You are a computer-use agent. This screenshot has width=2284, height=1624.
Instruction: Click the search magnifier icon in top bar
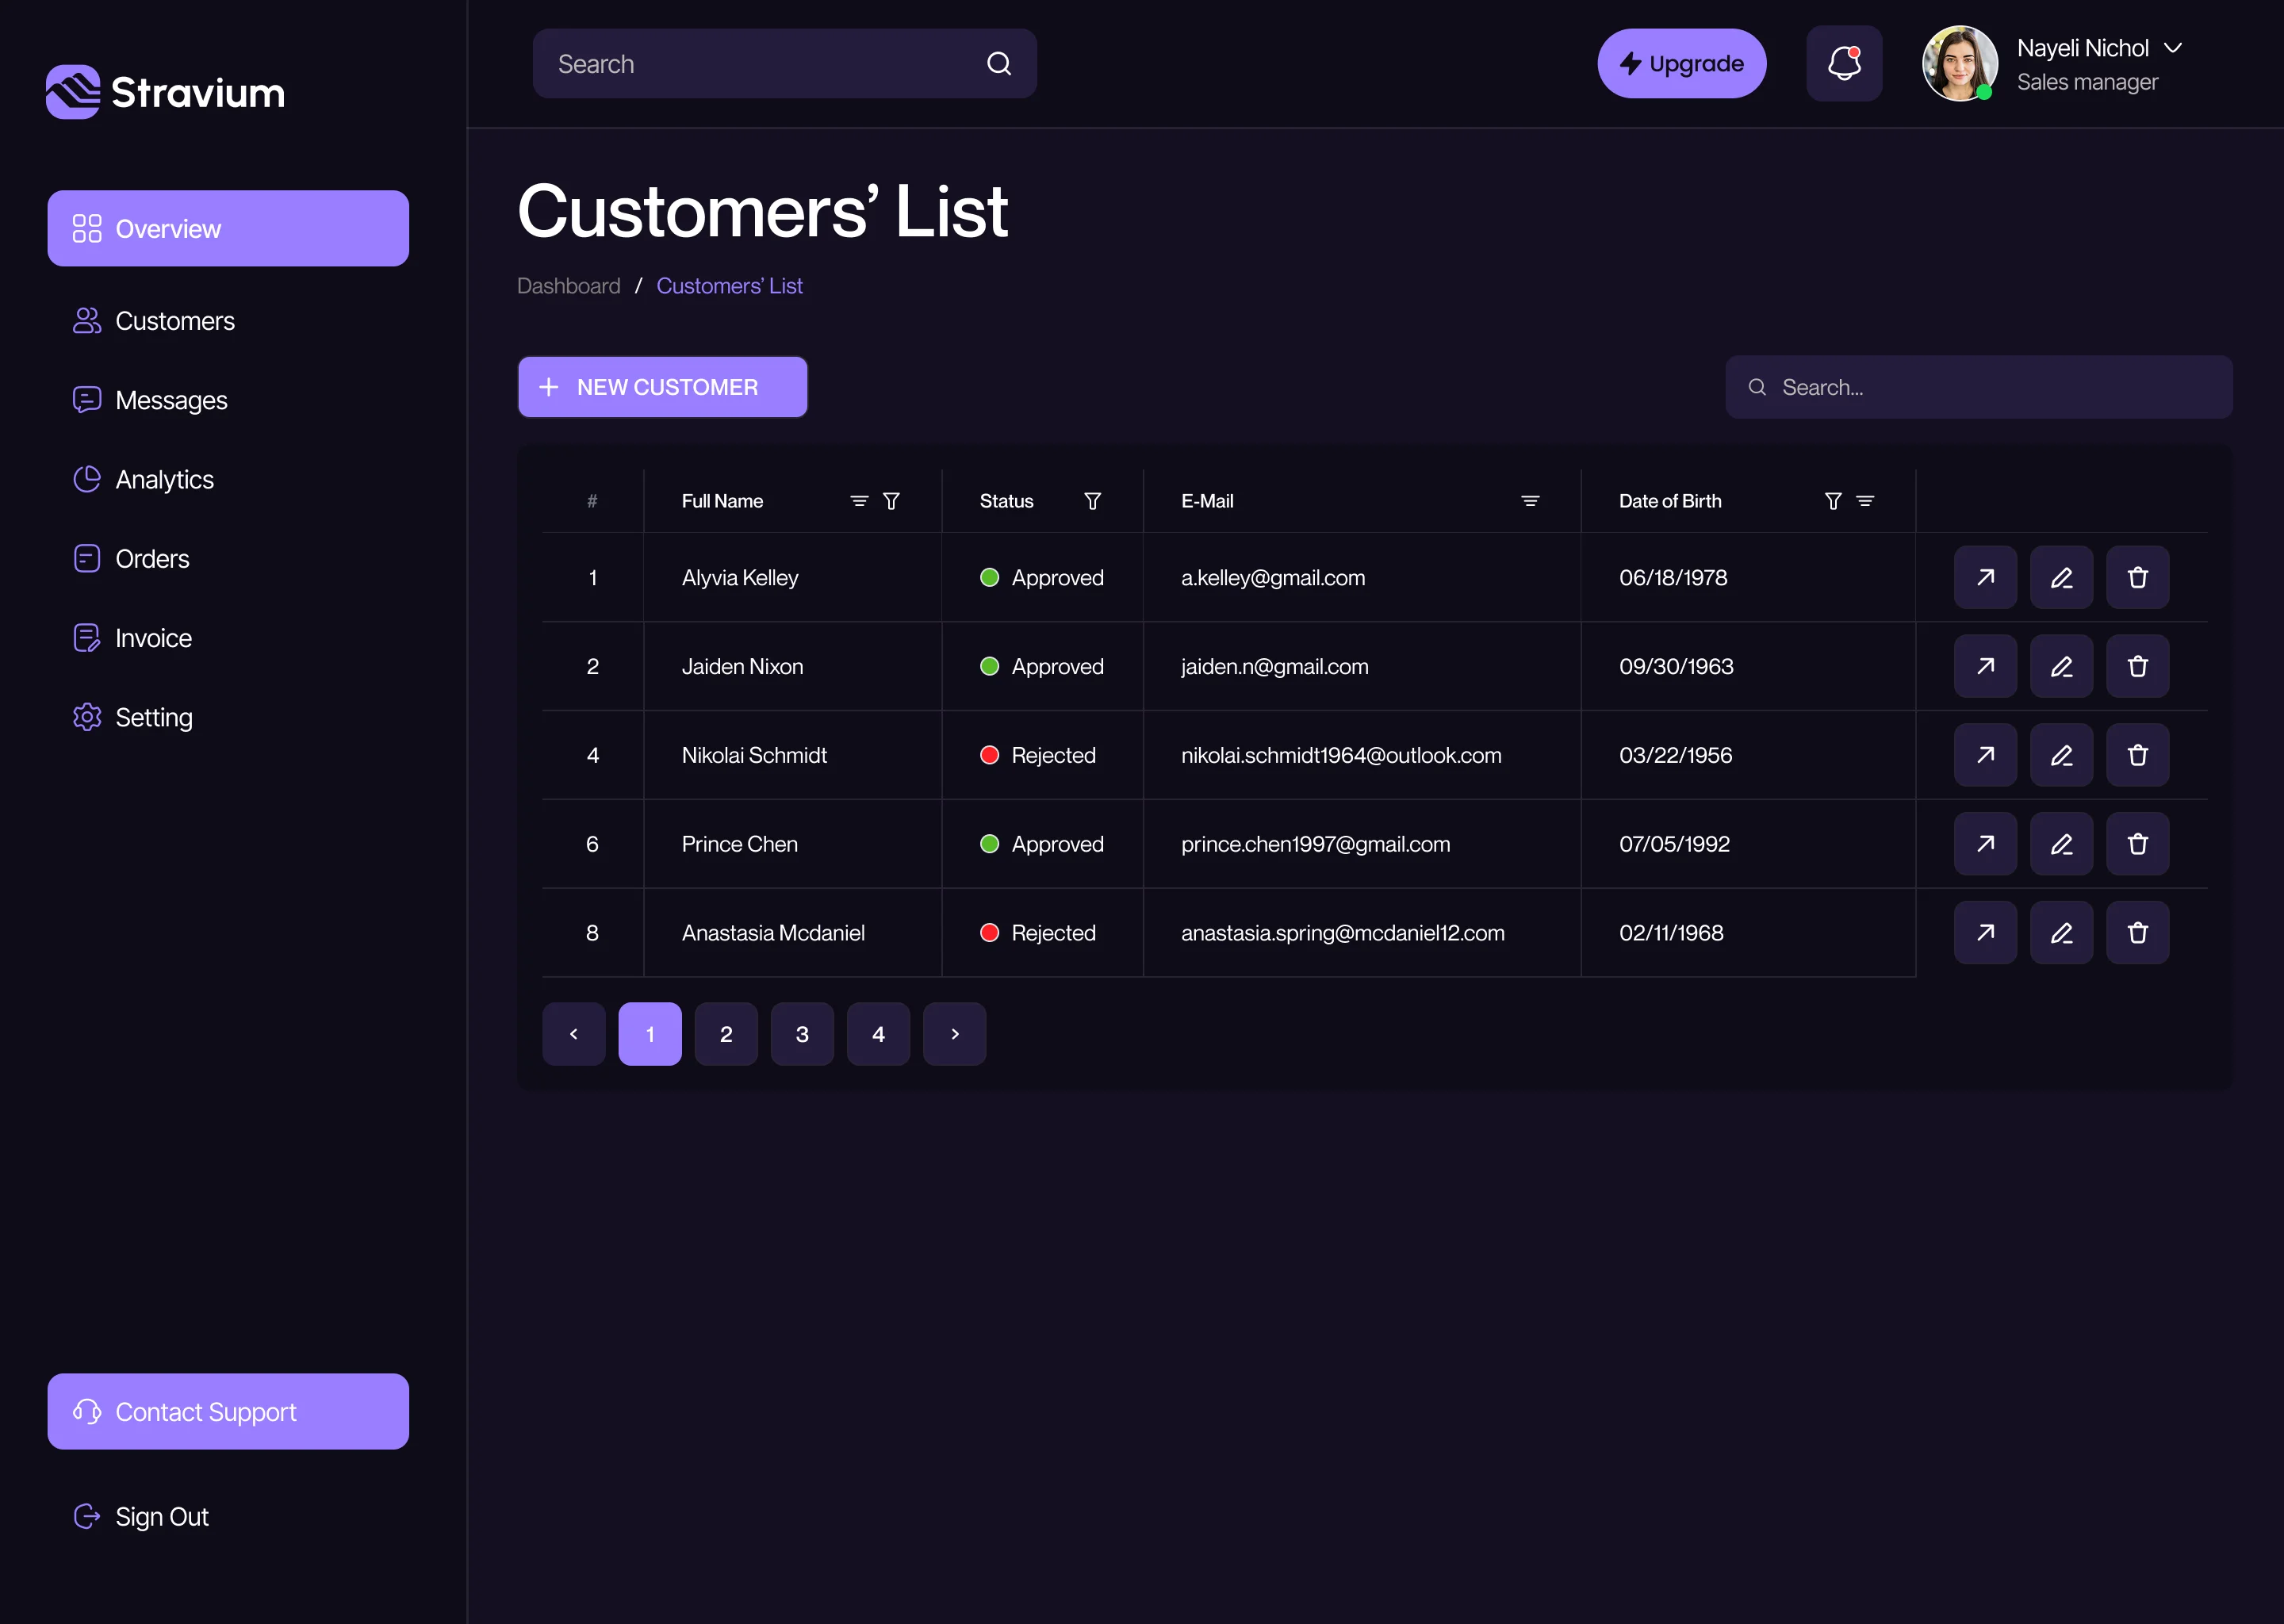click(999, 63)
